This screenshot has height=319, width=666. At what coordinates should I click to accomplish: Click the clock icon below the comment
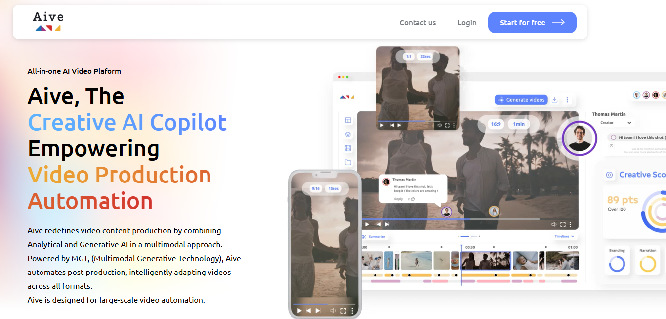point(611,145)
